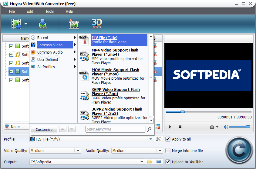Click the MOV format icon
The width and height of the screenshot is (256, 169).
[x=84, y=76]
